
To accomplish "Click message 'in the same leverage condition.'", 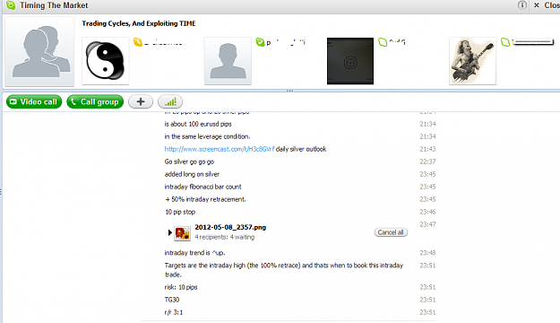I will click(208, 136).
